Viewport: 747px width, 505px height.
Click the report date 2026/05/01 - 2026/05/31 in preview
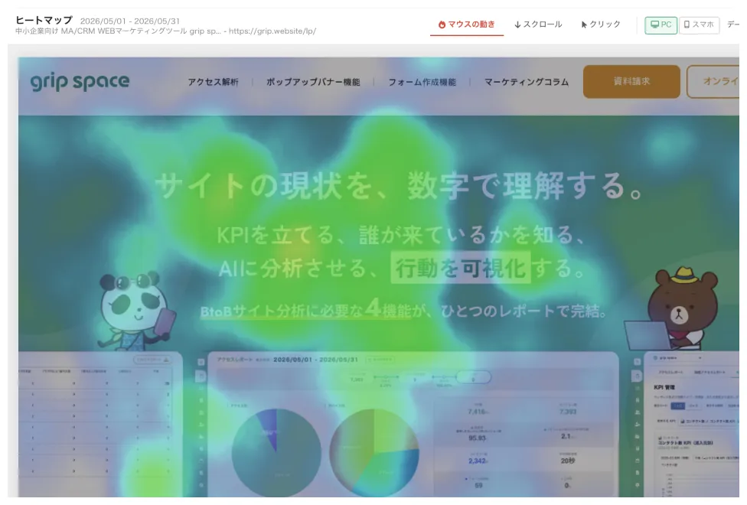tap(315, 360)
